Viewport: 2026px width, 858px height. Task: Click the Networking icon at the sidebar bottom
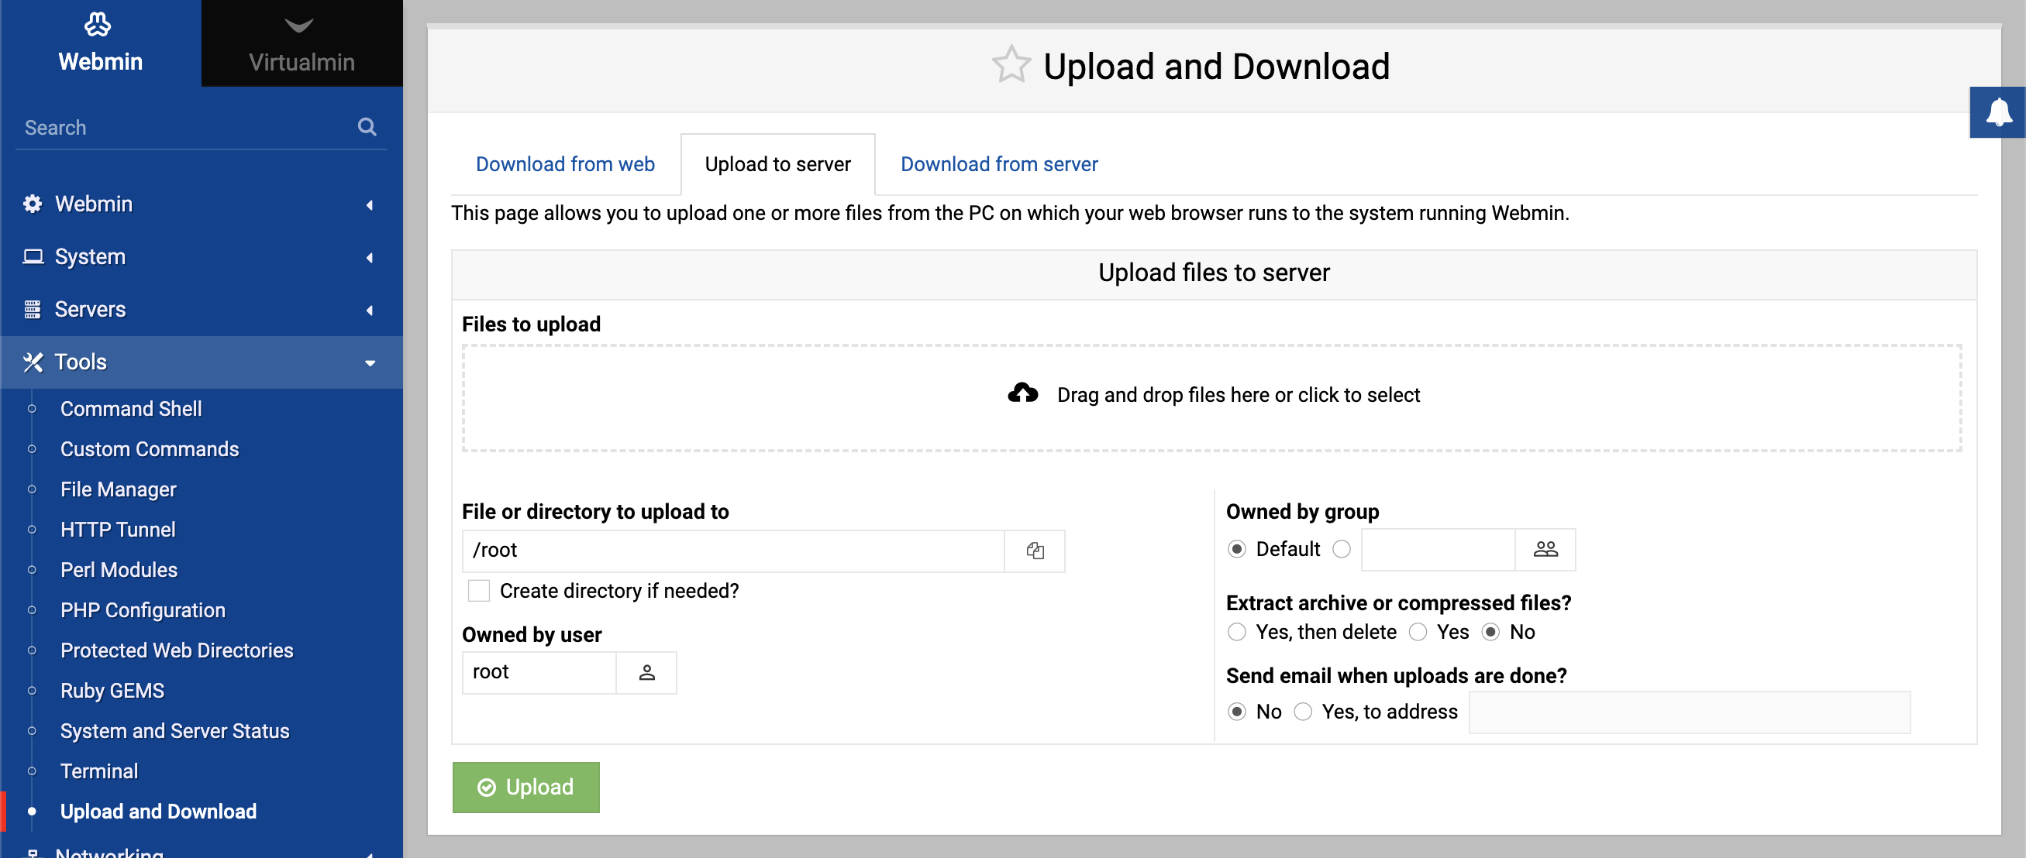point(33,852)
